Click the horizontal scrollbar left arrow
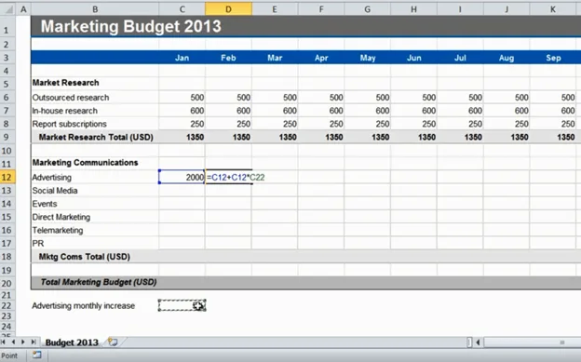Image resolution: width=581 pixels, height=362 pixels. (478, 342)
